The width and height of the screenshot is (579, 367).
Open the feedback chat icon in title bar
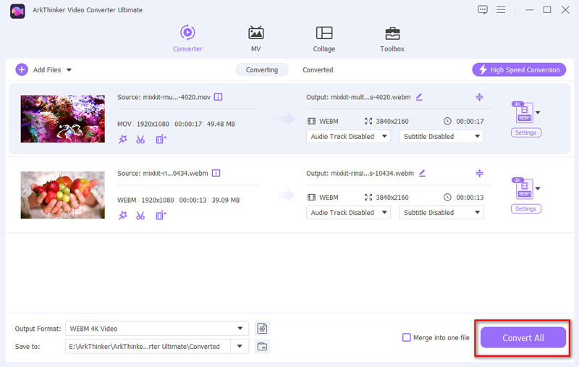(482, 9)
